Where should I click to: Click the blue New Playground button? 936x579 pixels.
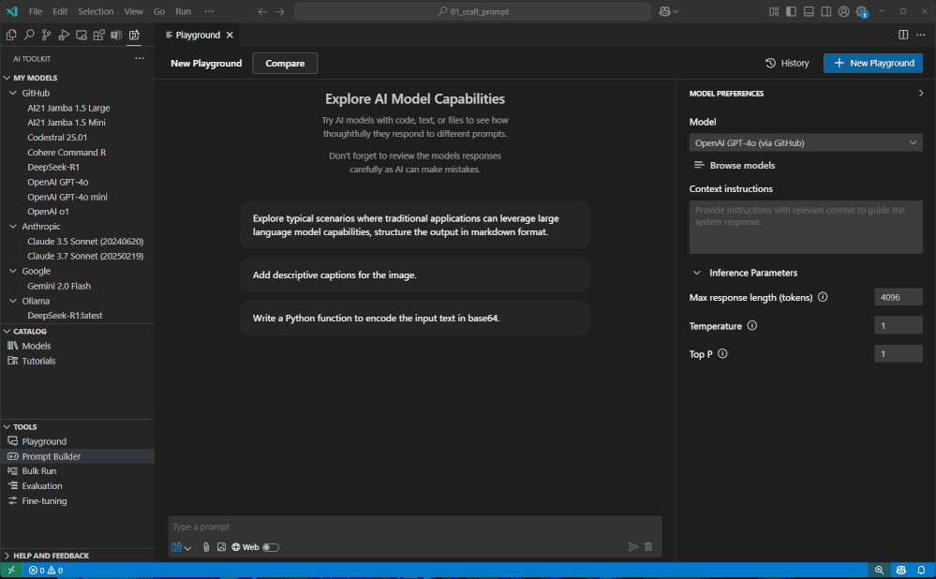coord(873,64)
